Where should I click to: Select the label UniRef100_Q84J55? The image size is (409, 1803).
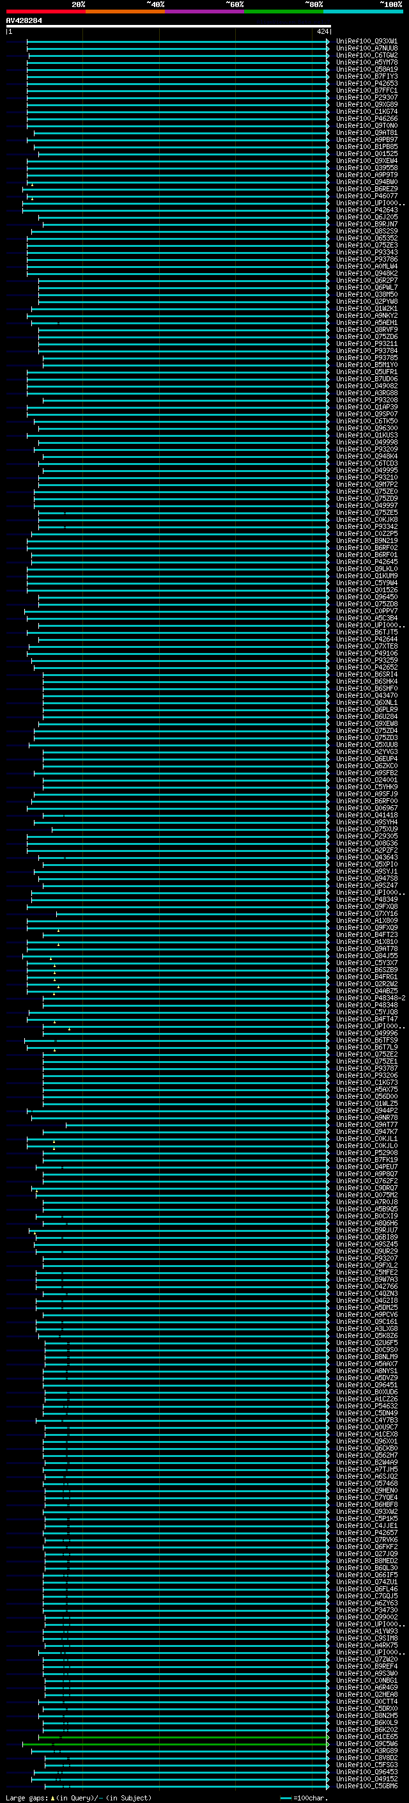[367, 956]
